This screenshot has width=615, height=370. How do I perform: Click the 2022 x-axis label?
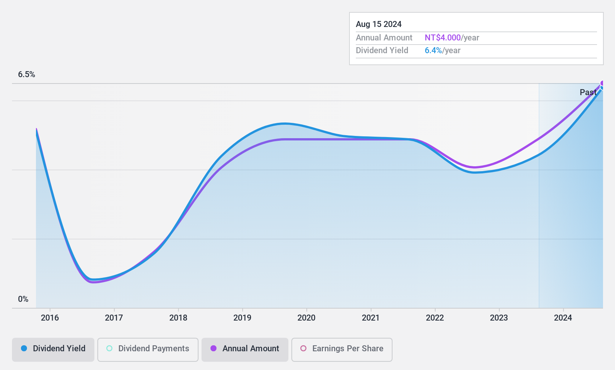[435, 318]
